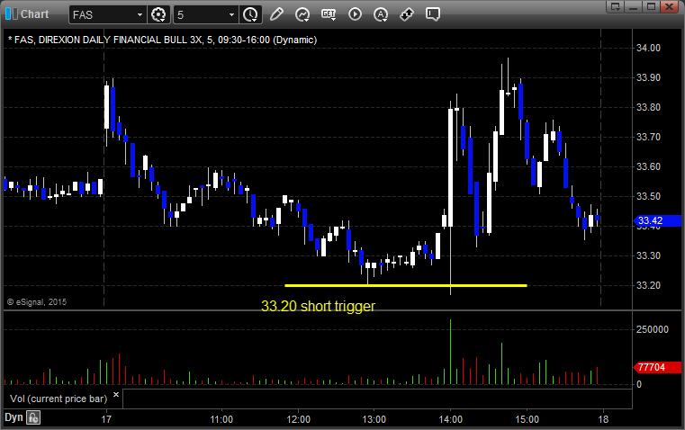The width and height of the screenshot is (685, 430).
Task: Click the 33.60 price axis label
Action: [x=648, y=166]
